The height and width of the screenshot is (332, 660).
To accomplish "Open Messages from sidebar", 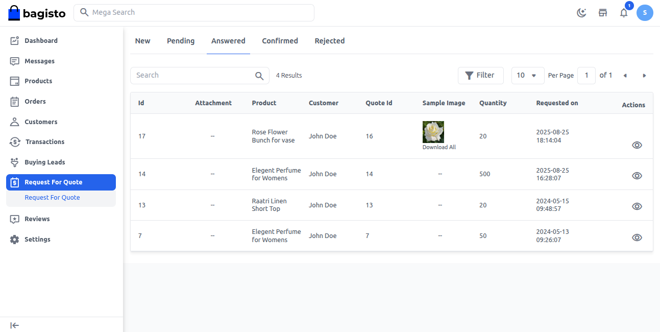I will click(39, 61).
